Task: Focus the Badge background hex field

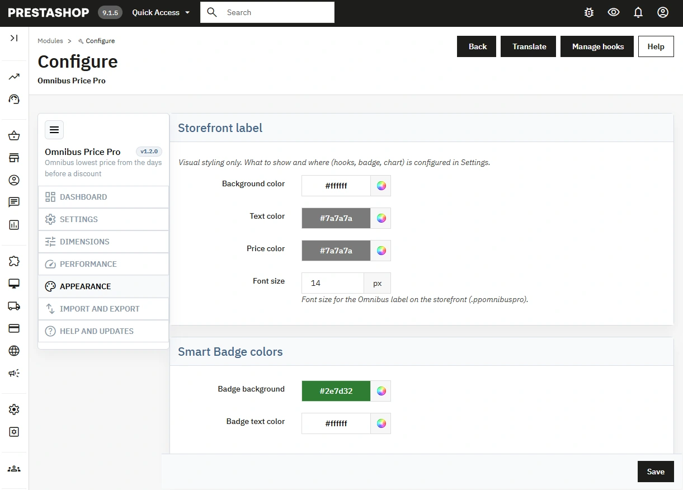Action: [x=336, y=391]
